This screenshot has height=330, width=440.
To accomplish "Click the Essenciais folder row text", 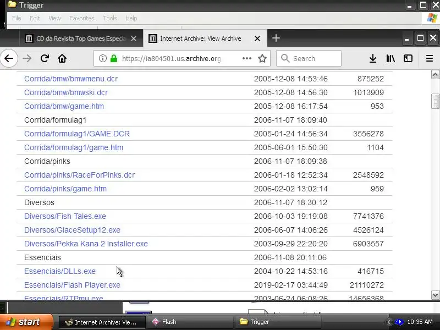I will (42, 257).
